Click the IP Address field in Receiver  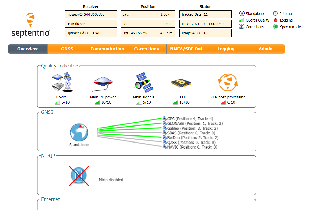point(91,24)
